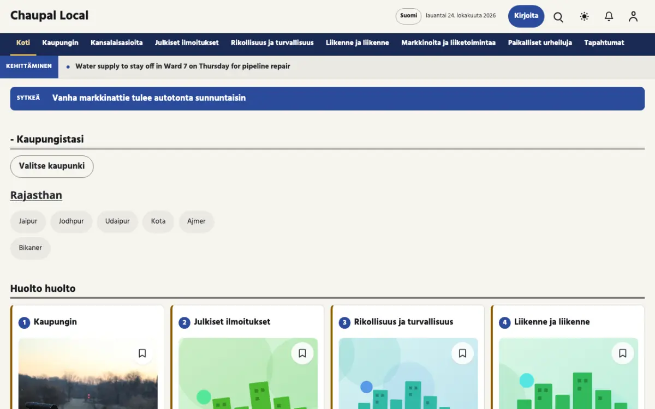This screenshot has width=655, height=409.
Task: Open the Kaupungin card photo thumbnail
Action: [88, 374]
